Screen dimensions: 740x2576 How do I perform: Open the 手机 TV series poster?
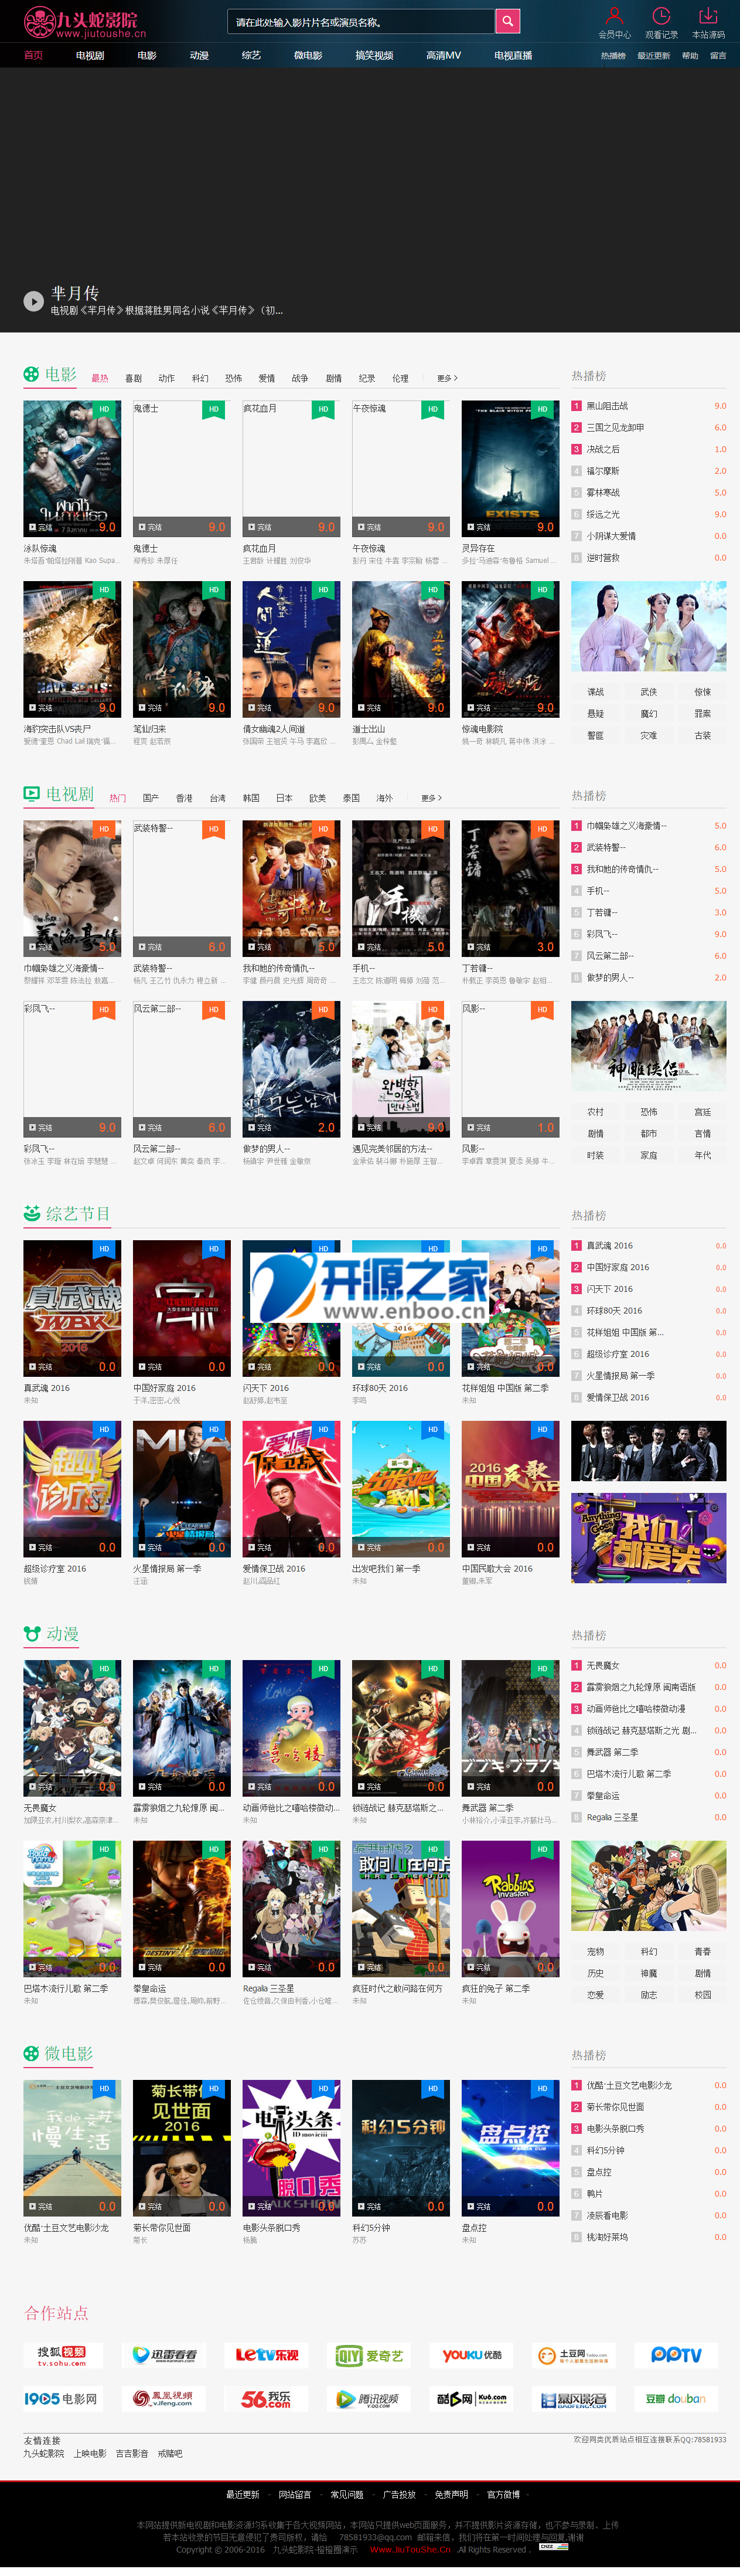pyautogui.click(x=400, y=888)
